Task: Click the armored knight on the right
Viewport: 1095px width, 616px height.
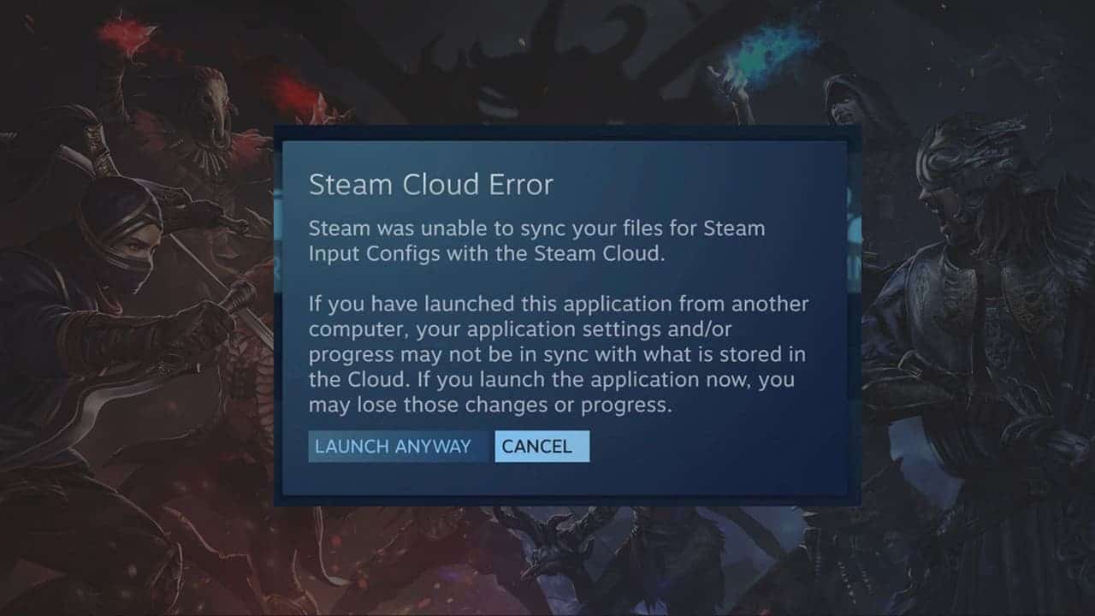Action: tap(984, 342)
